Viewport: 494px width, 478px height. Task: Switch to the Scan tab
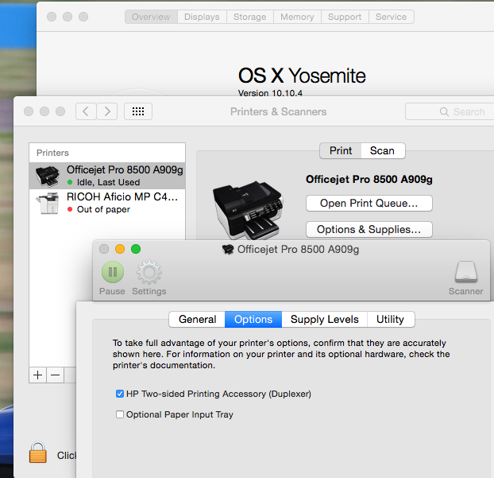[x=383, y=151]
